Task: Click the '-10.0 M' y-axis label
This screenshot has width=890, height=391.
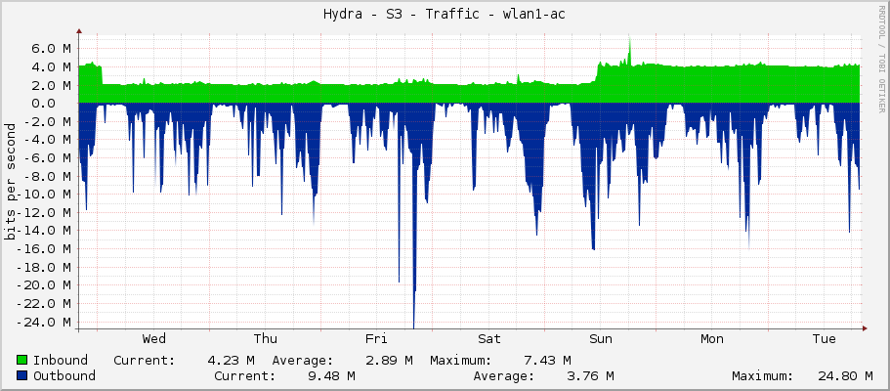Action: click(44, 195)
